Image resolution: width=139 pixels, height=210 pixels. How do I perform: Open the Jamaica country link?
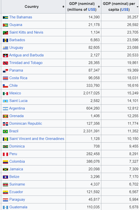[x=16, y=169]
